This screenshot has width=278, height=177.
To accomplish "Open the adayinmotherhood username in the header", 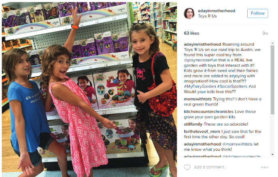I will click(216, 11).
